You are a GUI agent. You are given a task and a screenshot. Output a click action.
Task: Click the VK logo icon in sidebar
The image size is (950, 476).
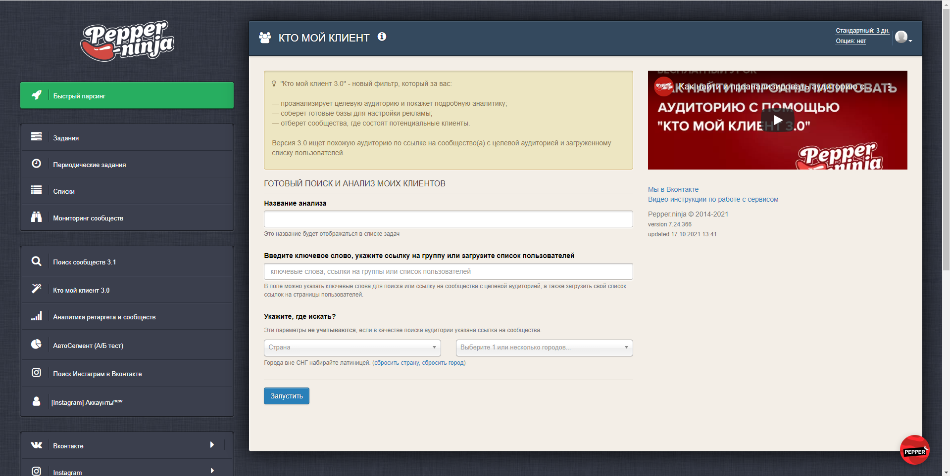(37, 445)
